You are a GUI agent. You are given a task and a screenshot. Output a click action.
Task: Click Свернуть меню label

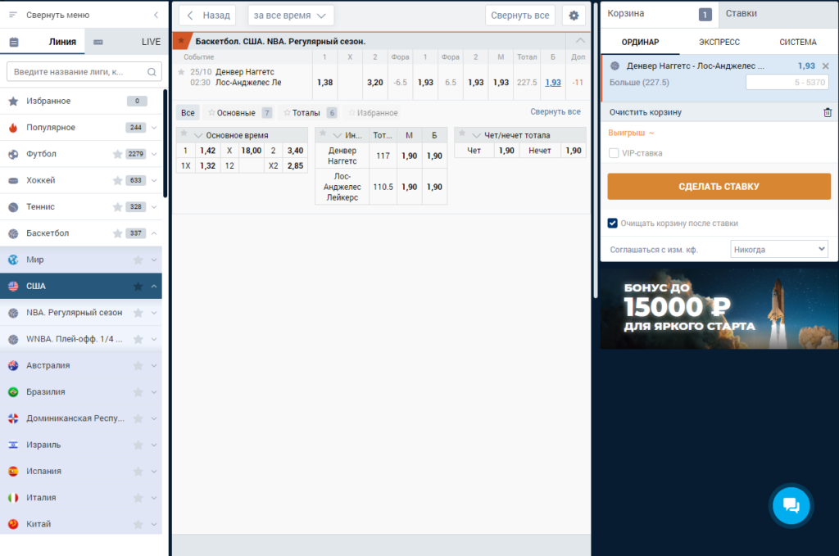(58, 15)
